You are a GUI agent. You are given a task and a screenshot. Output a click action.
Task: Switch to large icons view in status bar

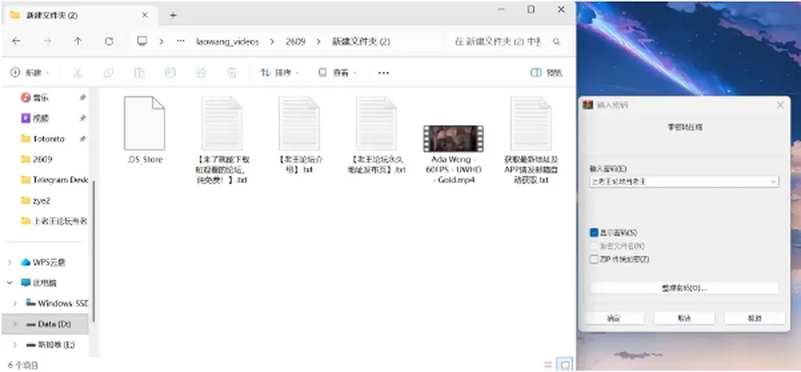(x=565, y=364)
